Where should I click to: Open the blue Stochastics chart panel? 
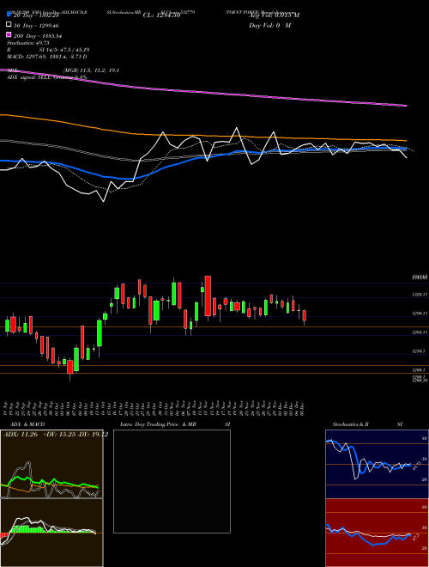coord(377,464)
